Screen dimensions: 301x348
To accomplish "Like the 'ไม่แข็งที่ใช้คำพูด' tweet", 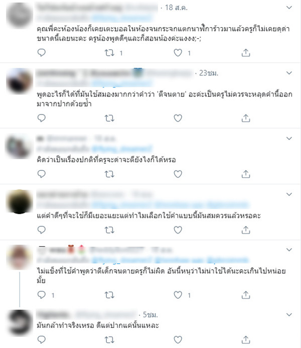I will (x=178, y=295).
